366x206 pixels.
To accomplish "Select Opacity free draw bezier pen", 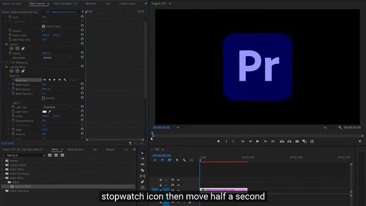I will point(23,49).
